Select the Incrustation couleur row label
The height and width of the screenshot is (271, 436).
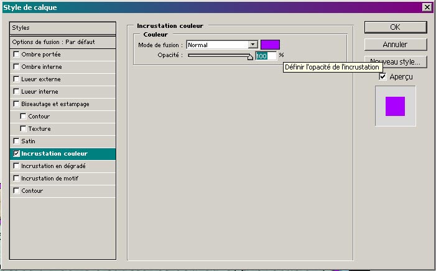click(55, 154)
